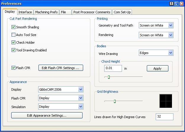The image size is (185, 132).
Task: Toggle the Smooth Shading checkbox
Action: (x=13, y=27)
